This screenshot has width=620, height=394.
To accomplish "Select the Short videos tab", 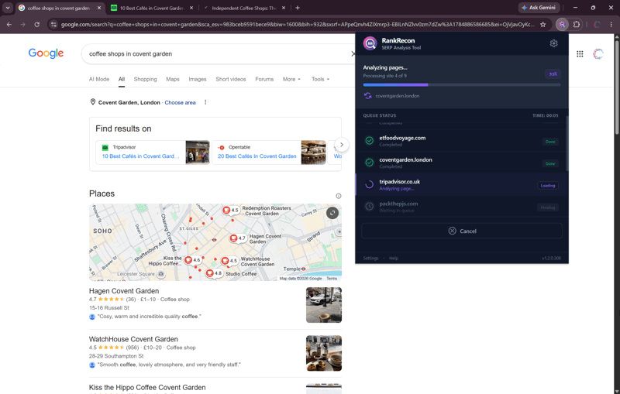I will tap(230, 79).
